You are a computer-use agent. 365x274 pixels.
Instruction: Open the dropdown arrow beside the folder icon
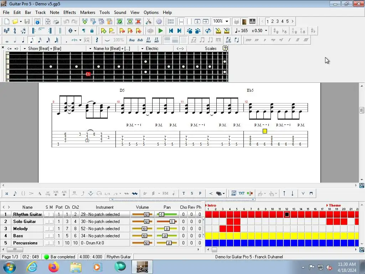pyautogui.click(x=21, y=21)
